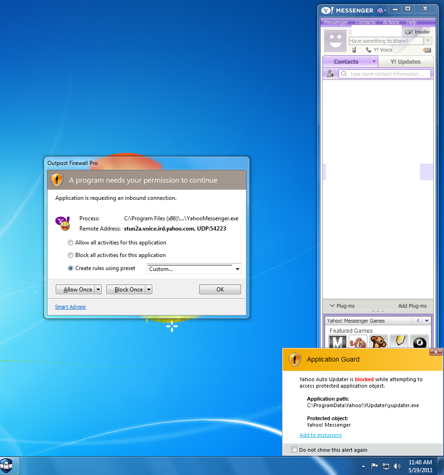
Task: Click the Block Once button
Action: (x=126, y=290)
